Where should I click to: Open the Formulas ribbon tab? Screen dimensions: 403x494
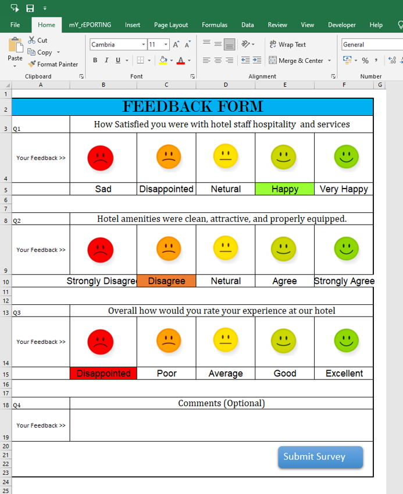pyautogui.click(x=215, y=25)
